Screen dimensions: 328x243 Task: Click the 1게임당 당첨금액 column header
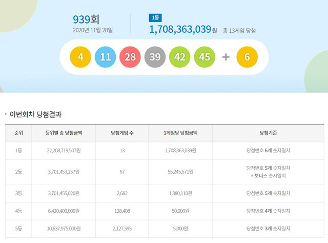point(180,133)
